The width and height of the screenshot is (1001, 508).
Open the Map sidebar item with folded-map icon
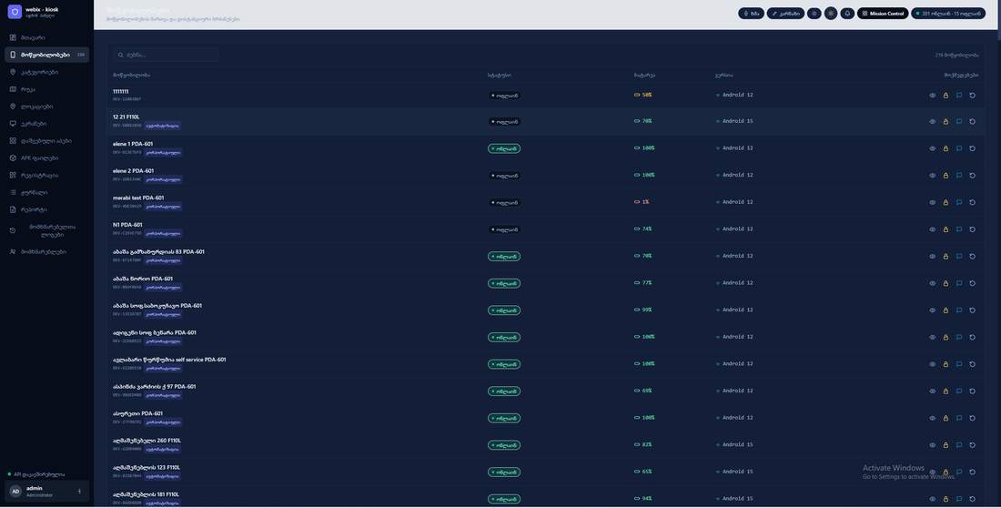click(x=46, y=89)
